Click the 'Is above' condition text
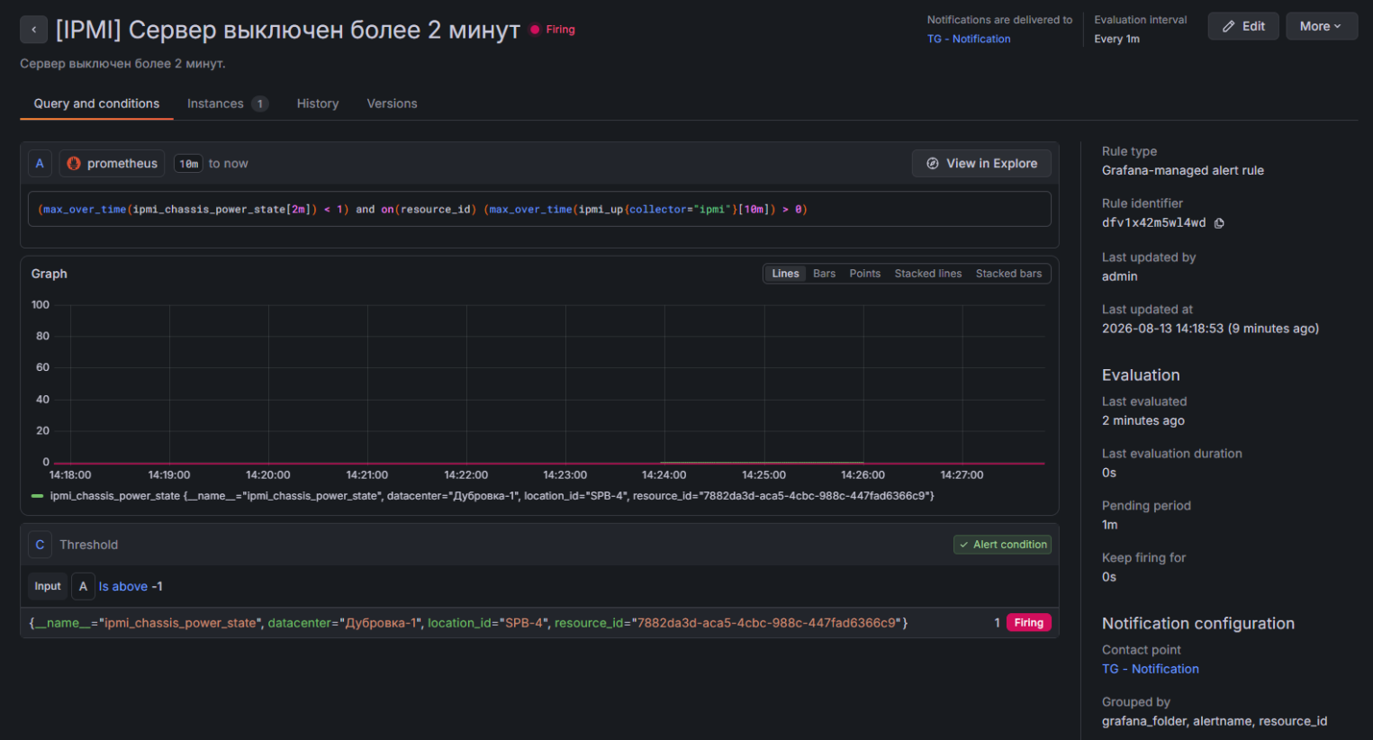 point(123,586)
